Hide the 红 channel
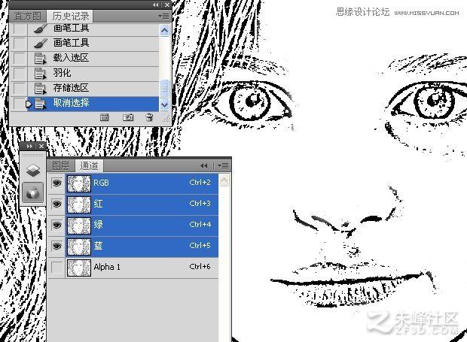The width and height of the screenshot is (467, 342). (x=57, y=204)
